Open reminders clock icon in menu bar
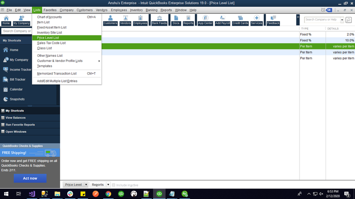Screen dimensions: 355x199 323,10
